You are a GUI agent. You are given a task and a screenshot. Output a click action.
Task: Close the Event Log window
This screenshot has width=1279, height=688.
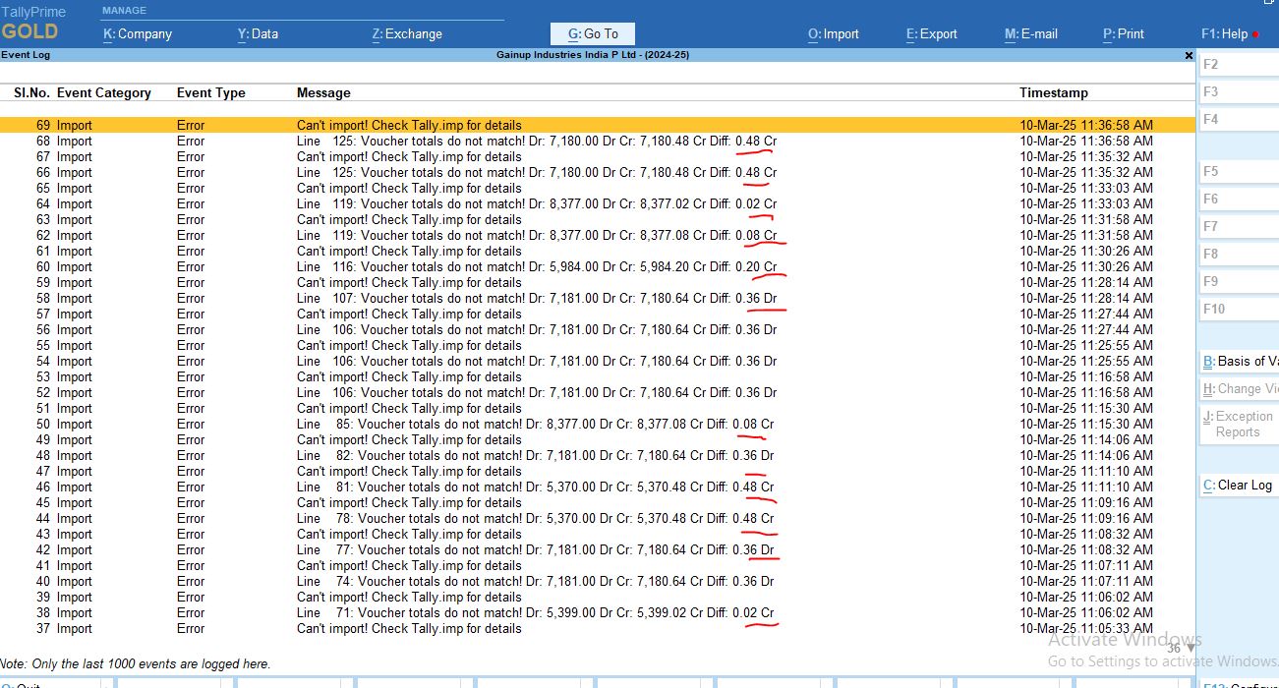[x=1189, y=56]
